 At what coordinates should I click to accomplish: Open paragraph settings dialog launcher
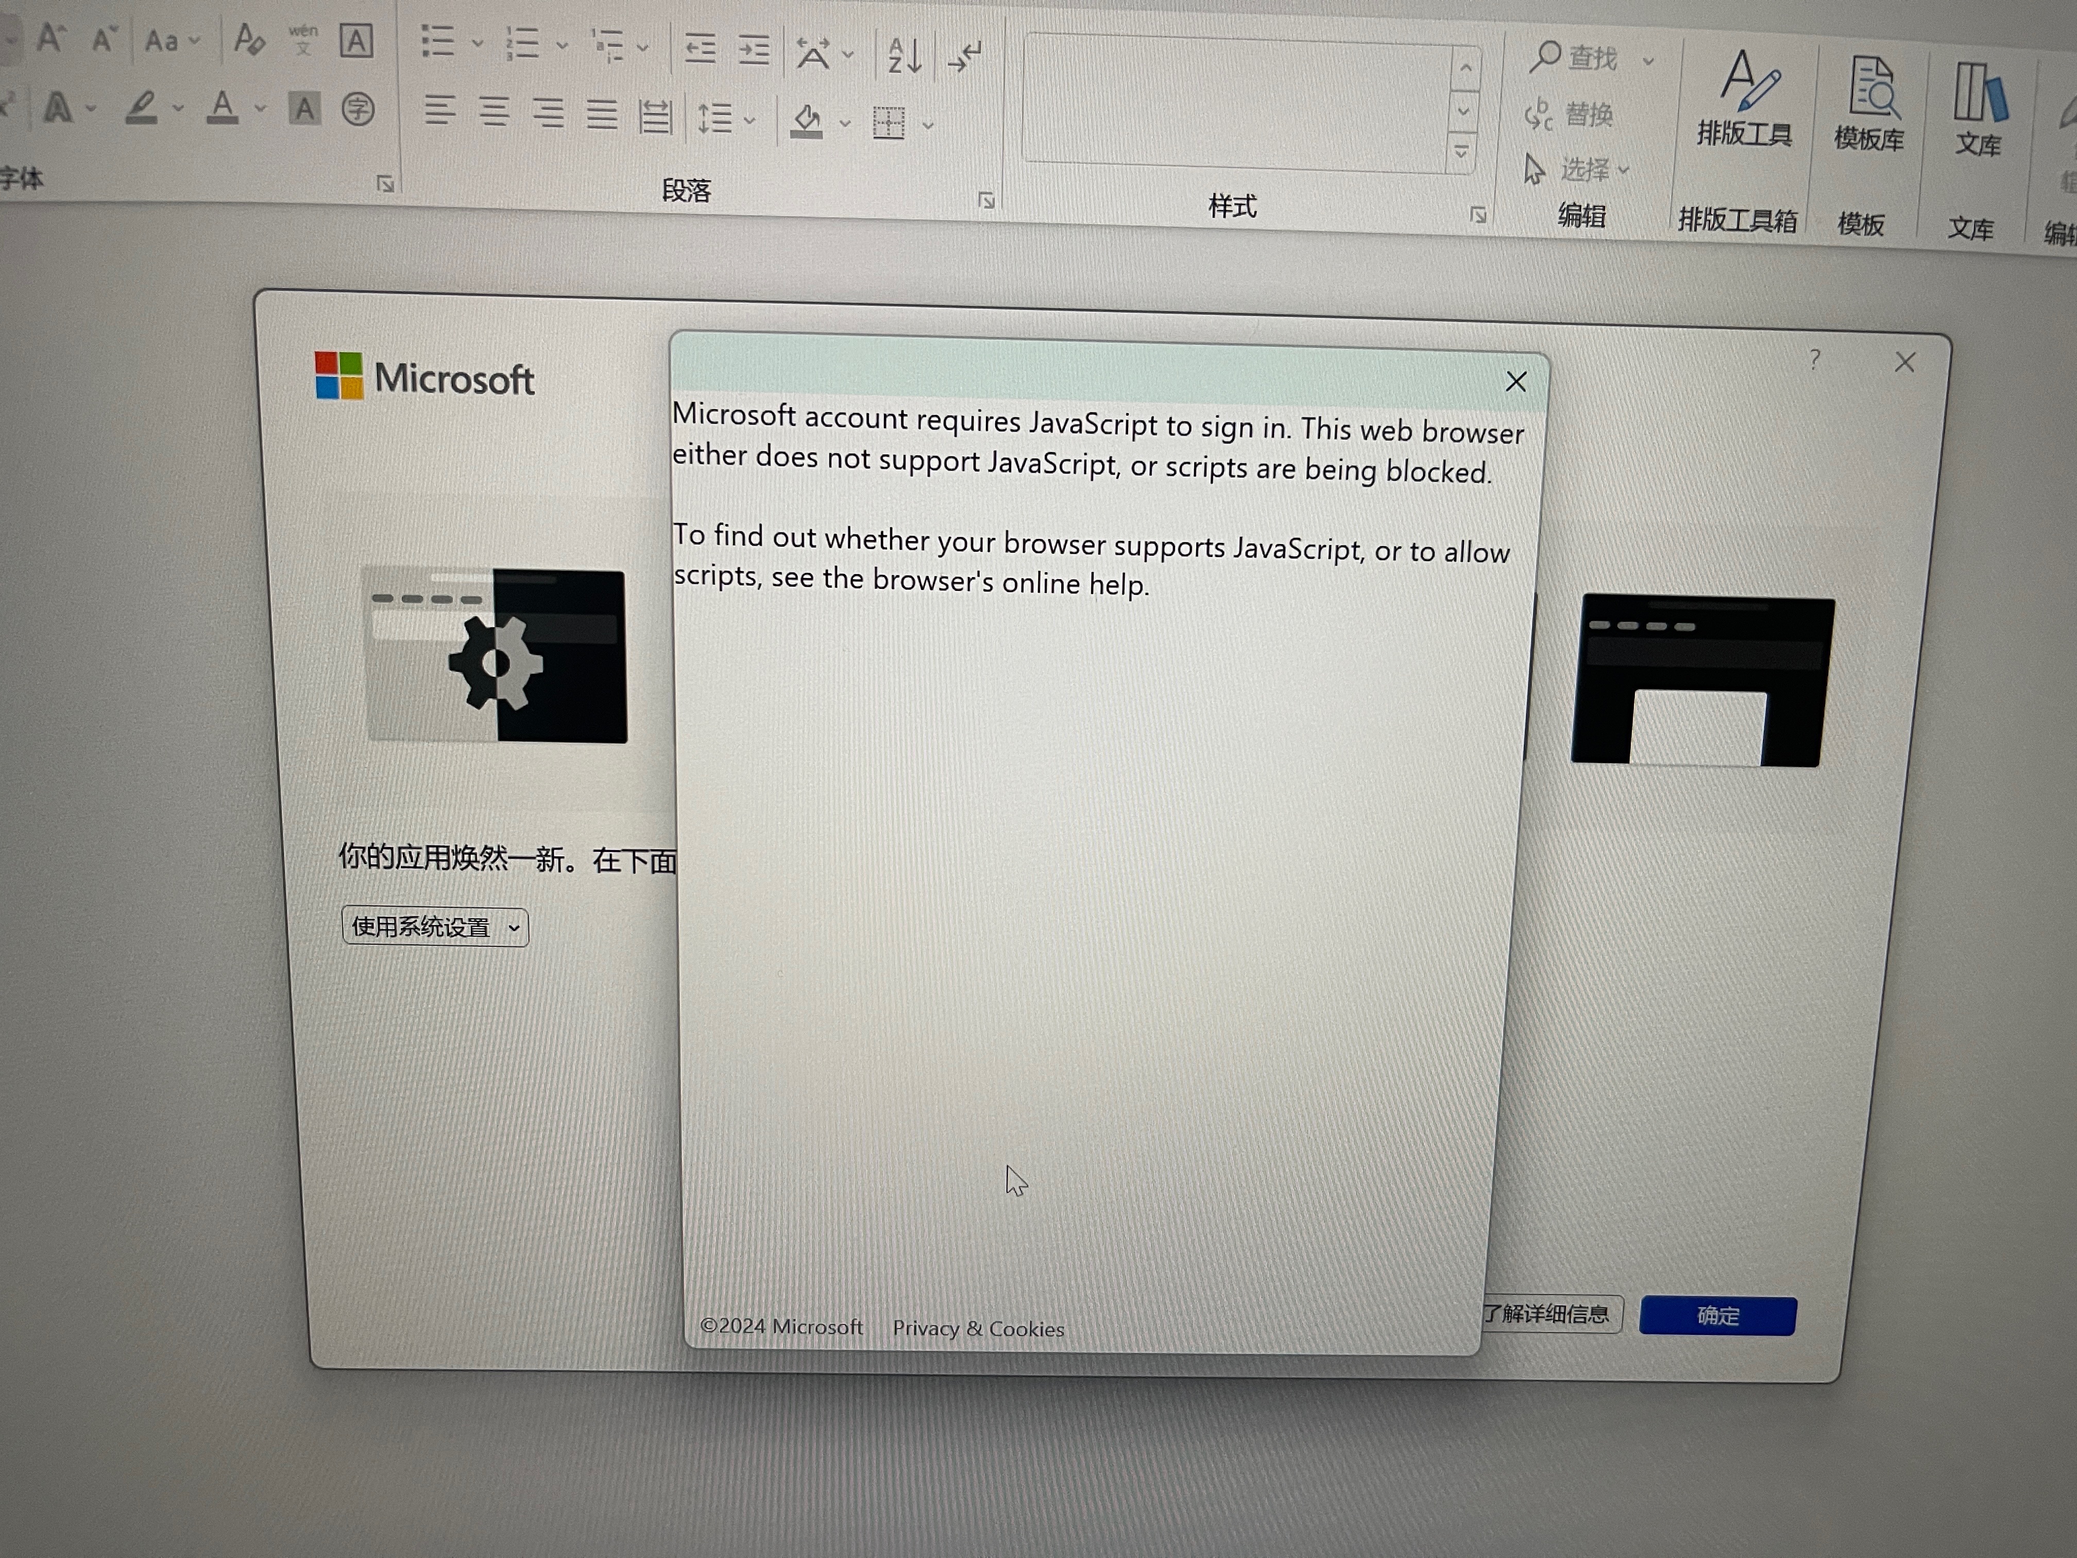[986, 200]
